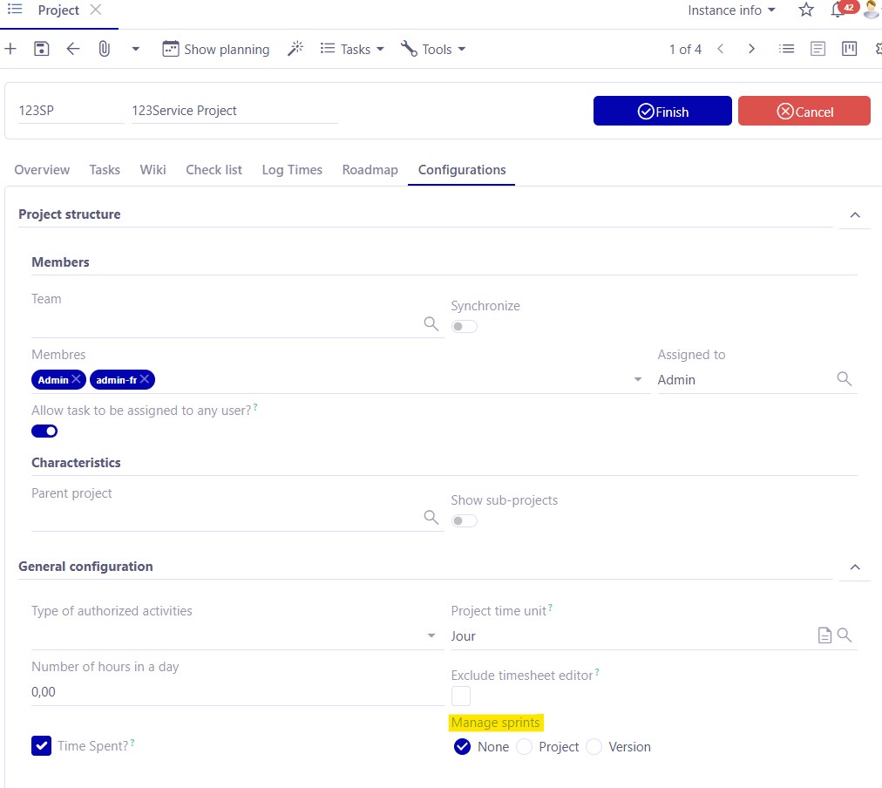Open the Tasks dropdown in the toolbar
The width and height of the screenshot is (882, 788).
point(351,49)
